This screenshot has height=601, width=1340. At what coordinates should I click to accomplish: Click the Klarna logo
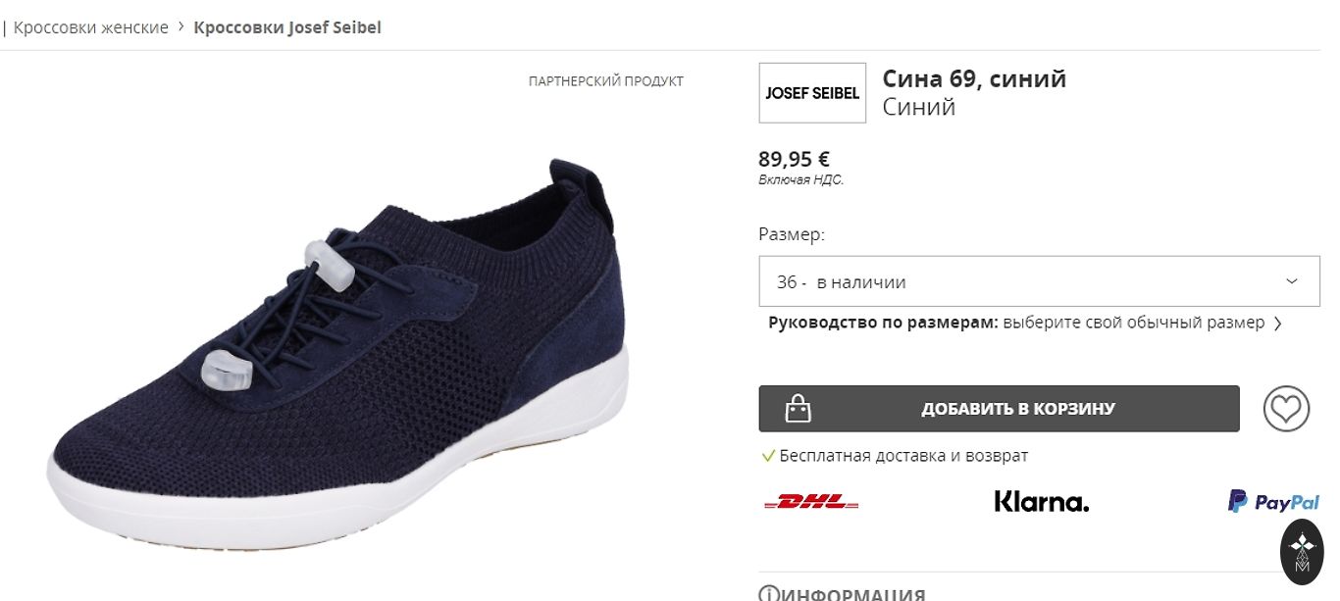pyautogui.click(x=1042, y=502)
